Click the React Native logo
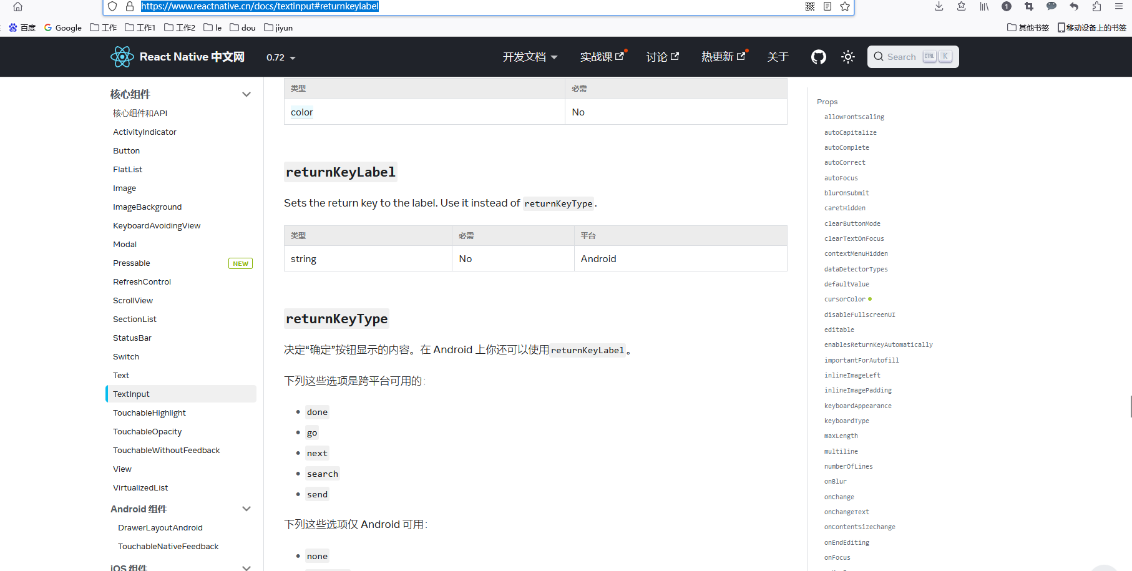Viewport: 1132px width, 571px height. tap(123, 56)
